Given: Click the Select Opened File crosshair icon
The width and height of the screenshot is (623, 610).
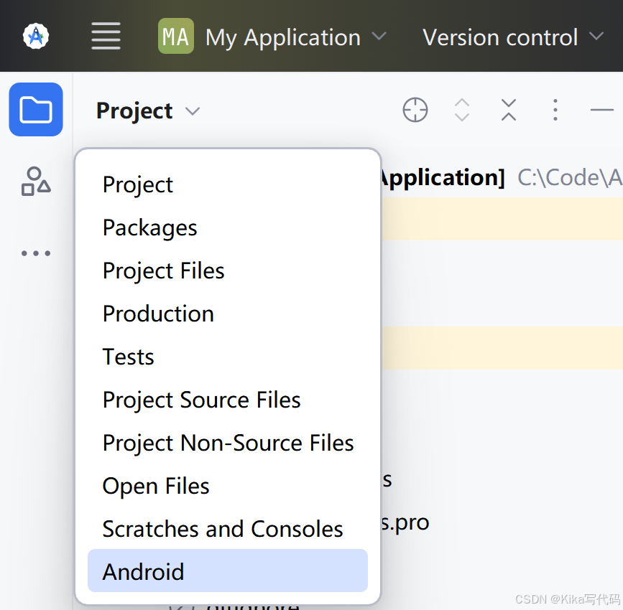Looking at the screenshot, I should [x=415, y=110].
